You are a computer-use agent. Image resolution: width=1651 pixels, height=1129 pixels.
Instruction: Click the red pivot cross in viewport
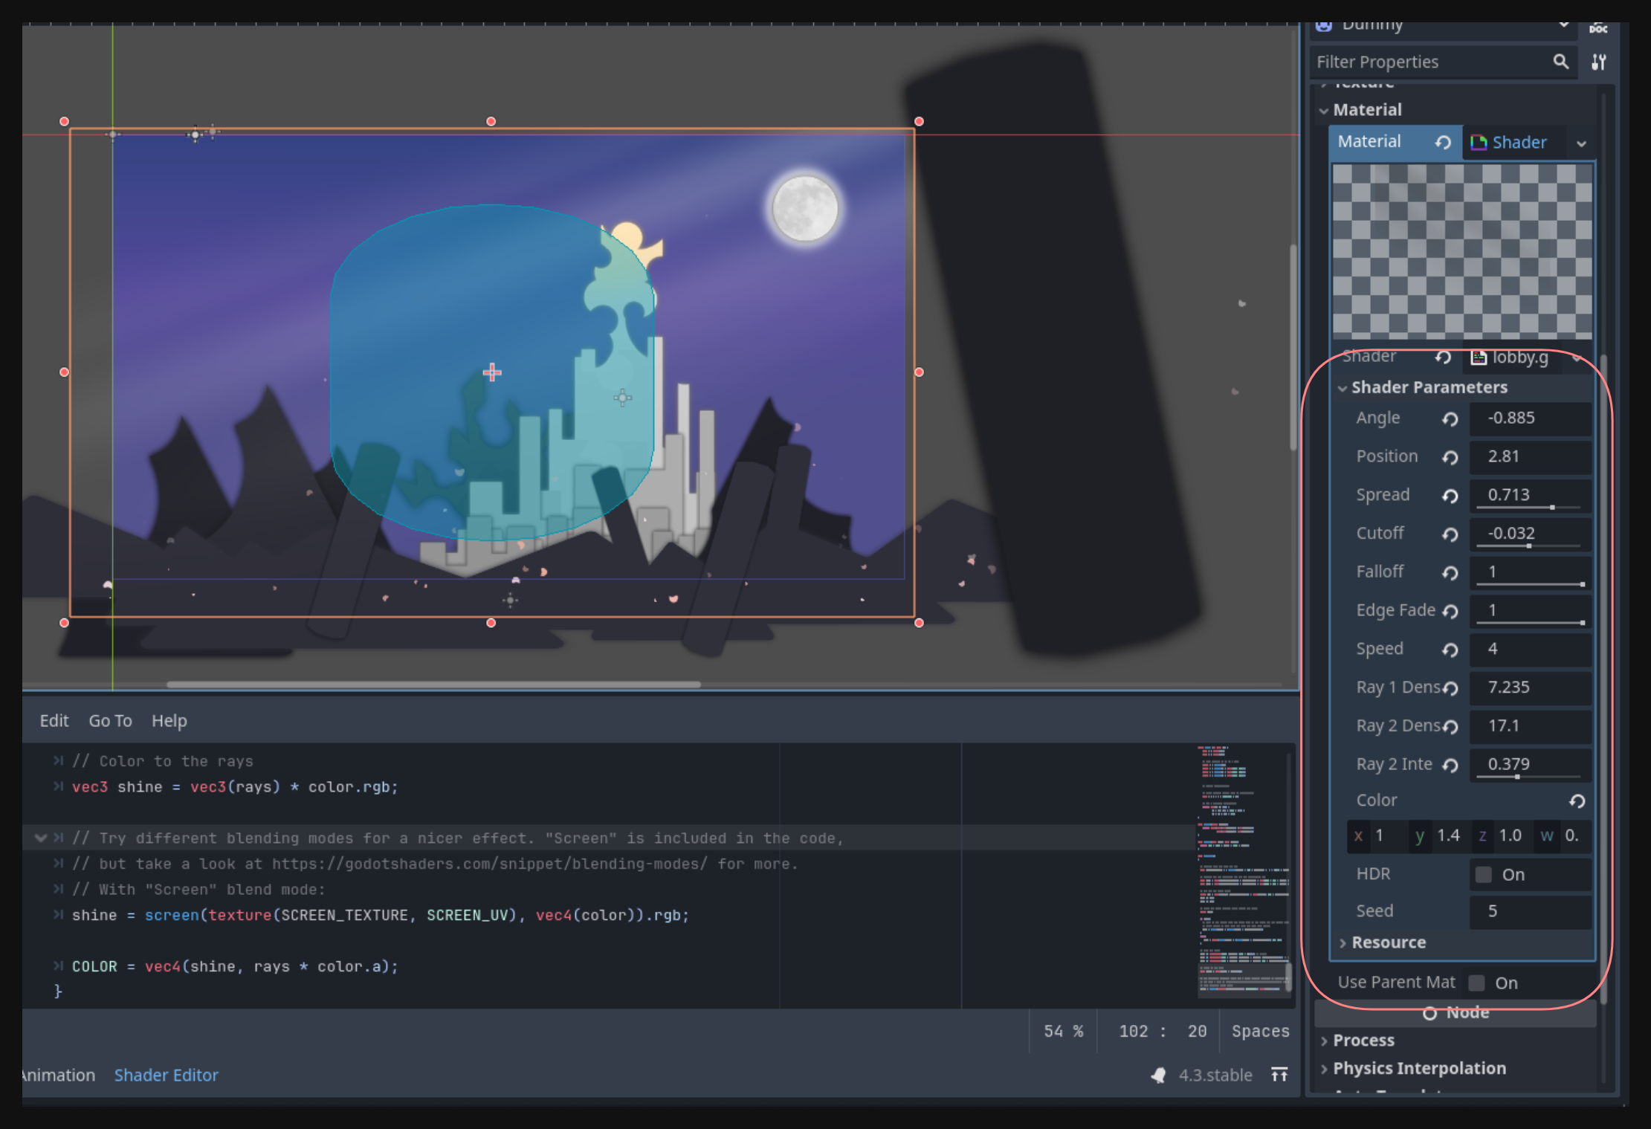(x=492, y=372)
